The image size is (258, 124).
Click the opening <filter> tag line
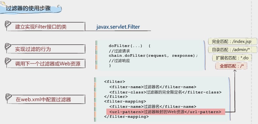(x=115, y=82)
